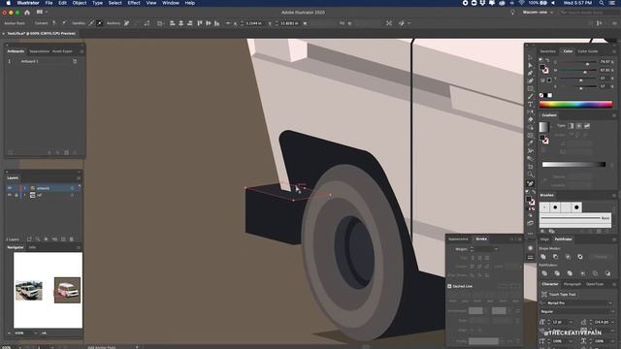The image size is (621, 349).
Task: Click Merge pathfinder icon
Action: [570, 273]
